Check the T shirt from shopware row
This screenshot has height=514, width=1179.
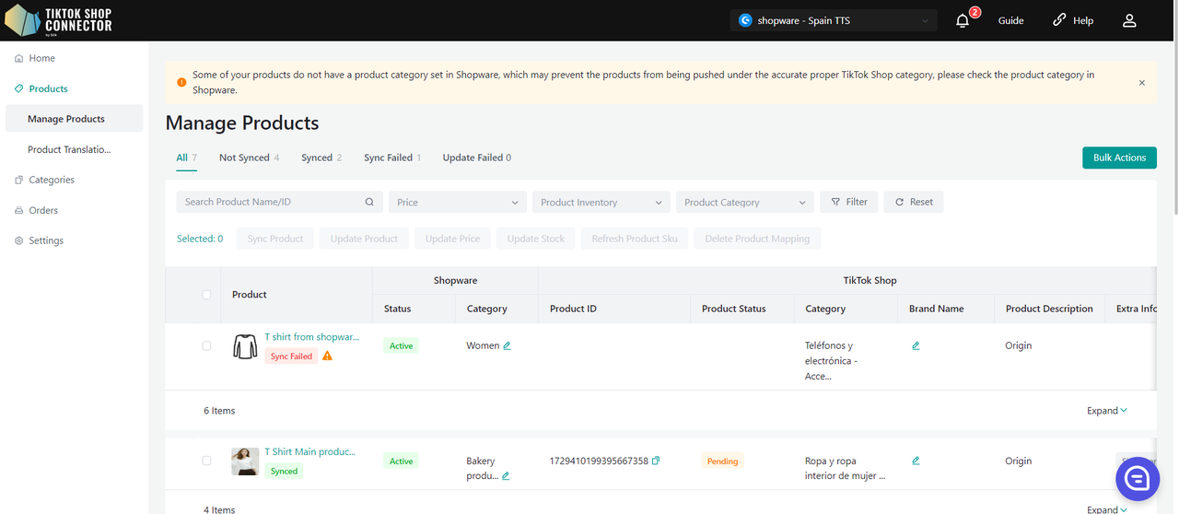[x=206, y=345]
